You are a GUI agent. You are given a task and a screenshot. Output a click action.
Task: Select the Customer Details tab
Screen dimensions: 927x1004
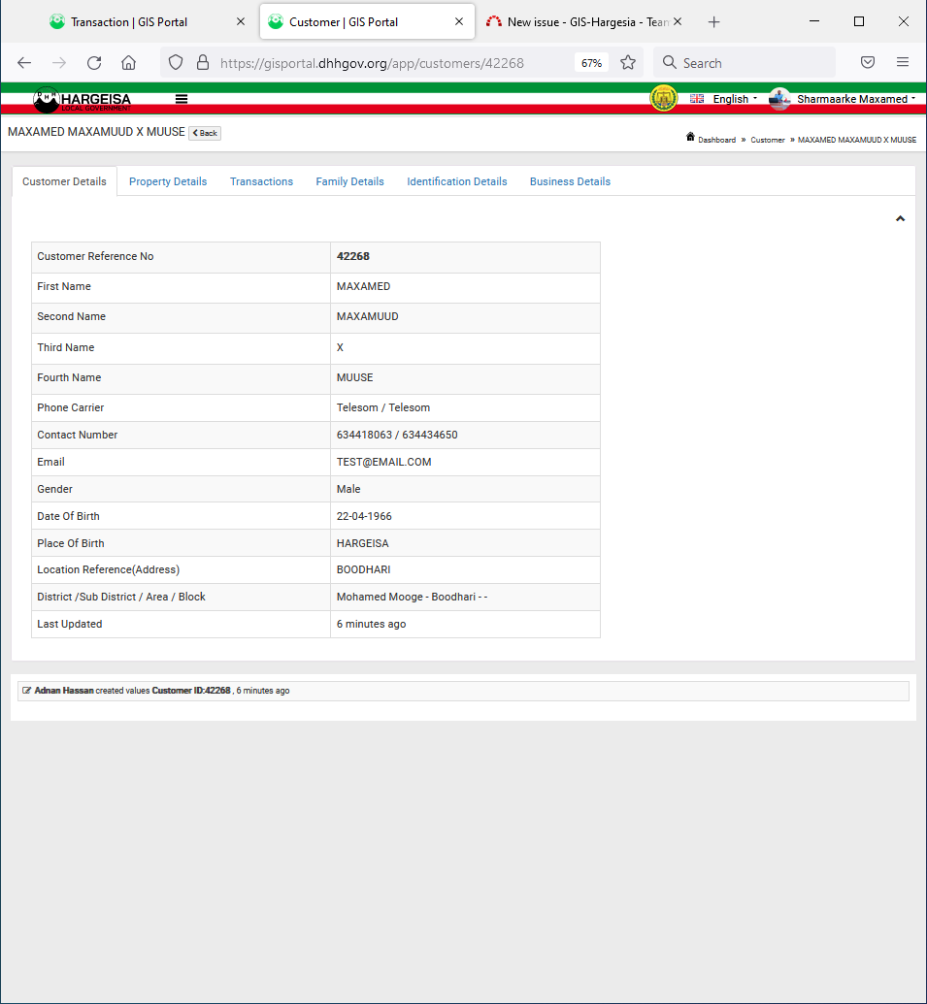point(64,181)
